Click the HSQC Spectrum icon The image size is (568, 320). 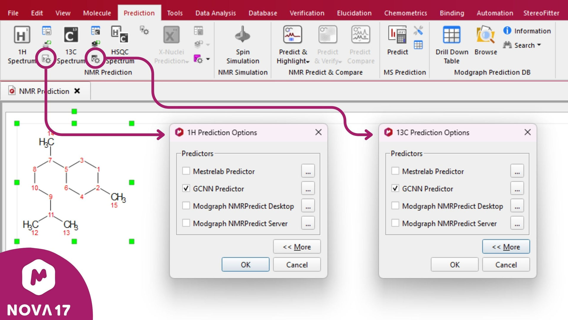click(x=120, y=35)
